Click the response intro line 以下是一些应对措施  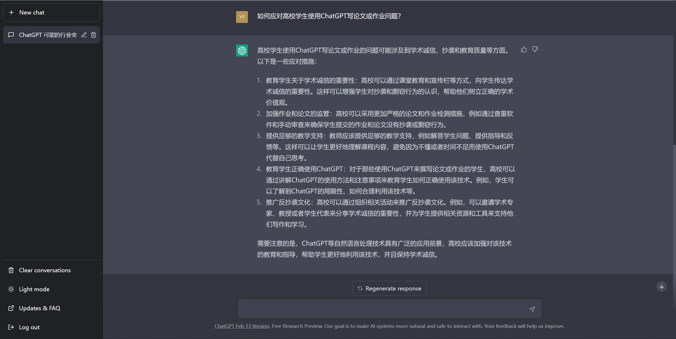pos(287,61)
